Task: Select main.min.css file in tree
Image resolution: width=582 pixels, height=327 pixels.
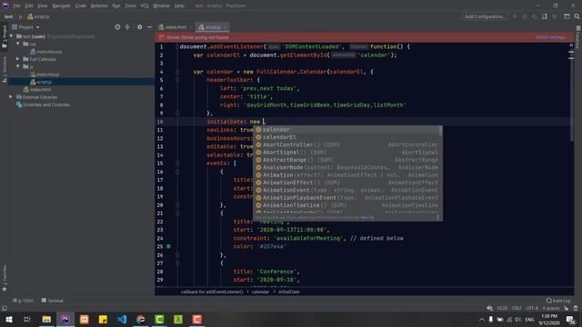Action: click(46, 52)
